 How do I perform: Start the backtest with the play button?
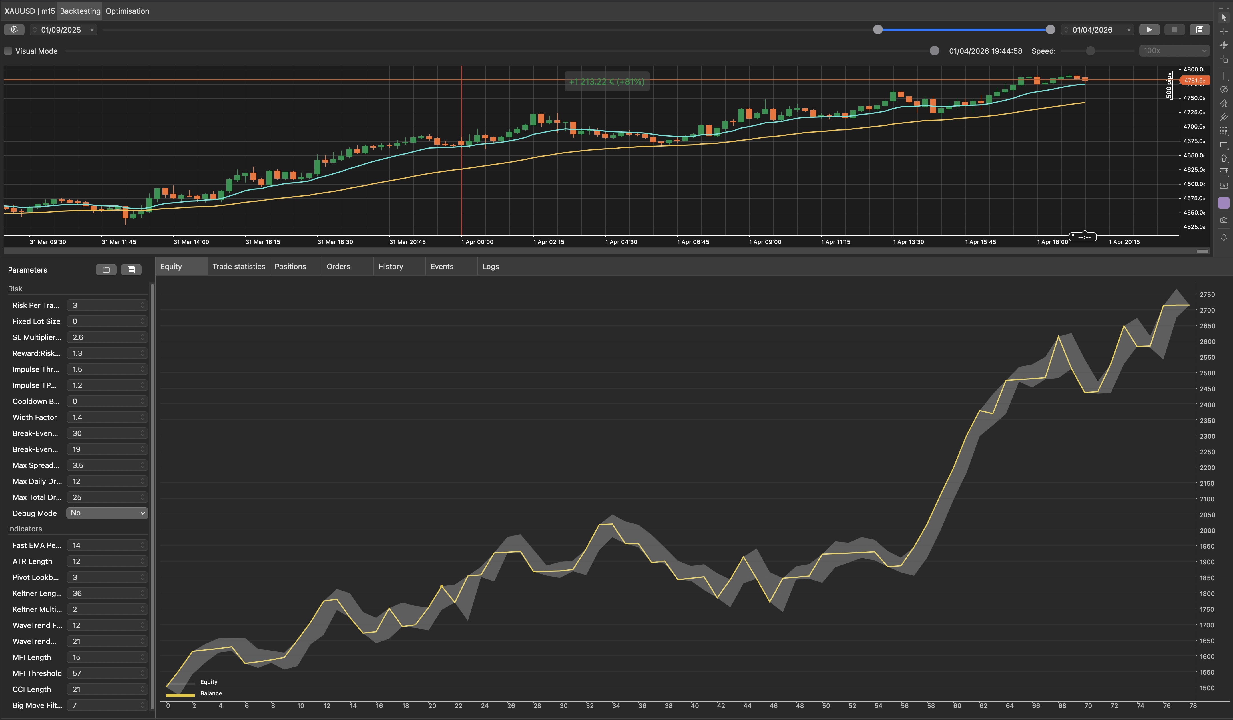(x=1149, y=29)
